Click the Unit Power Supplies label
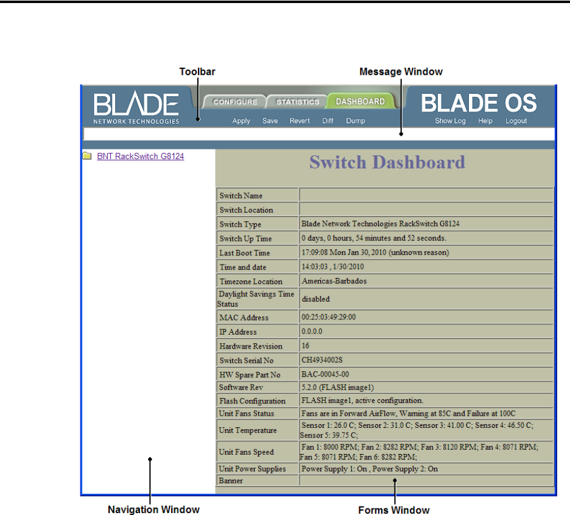The height and width of the screenshot is (515, 570). (252, 469)
